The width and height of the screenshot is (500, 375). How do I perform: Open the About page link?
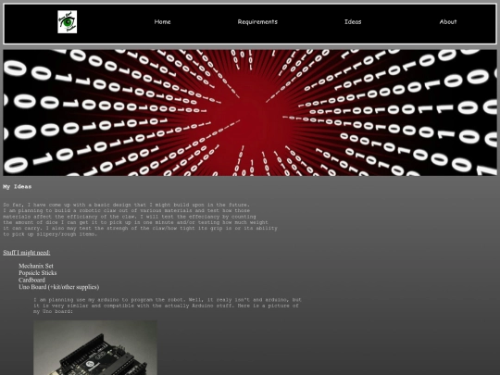[448, 22]
